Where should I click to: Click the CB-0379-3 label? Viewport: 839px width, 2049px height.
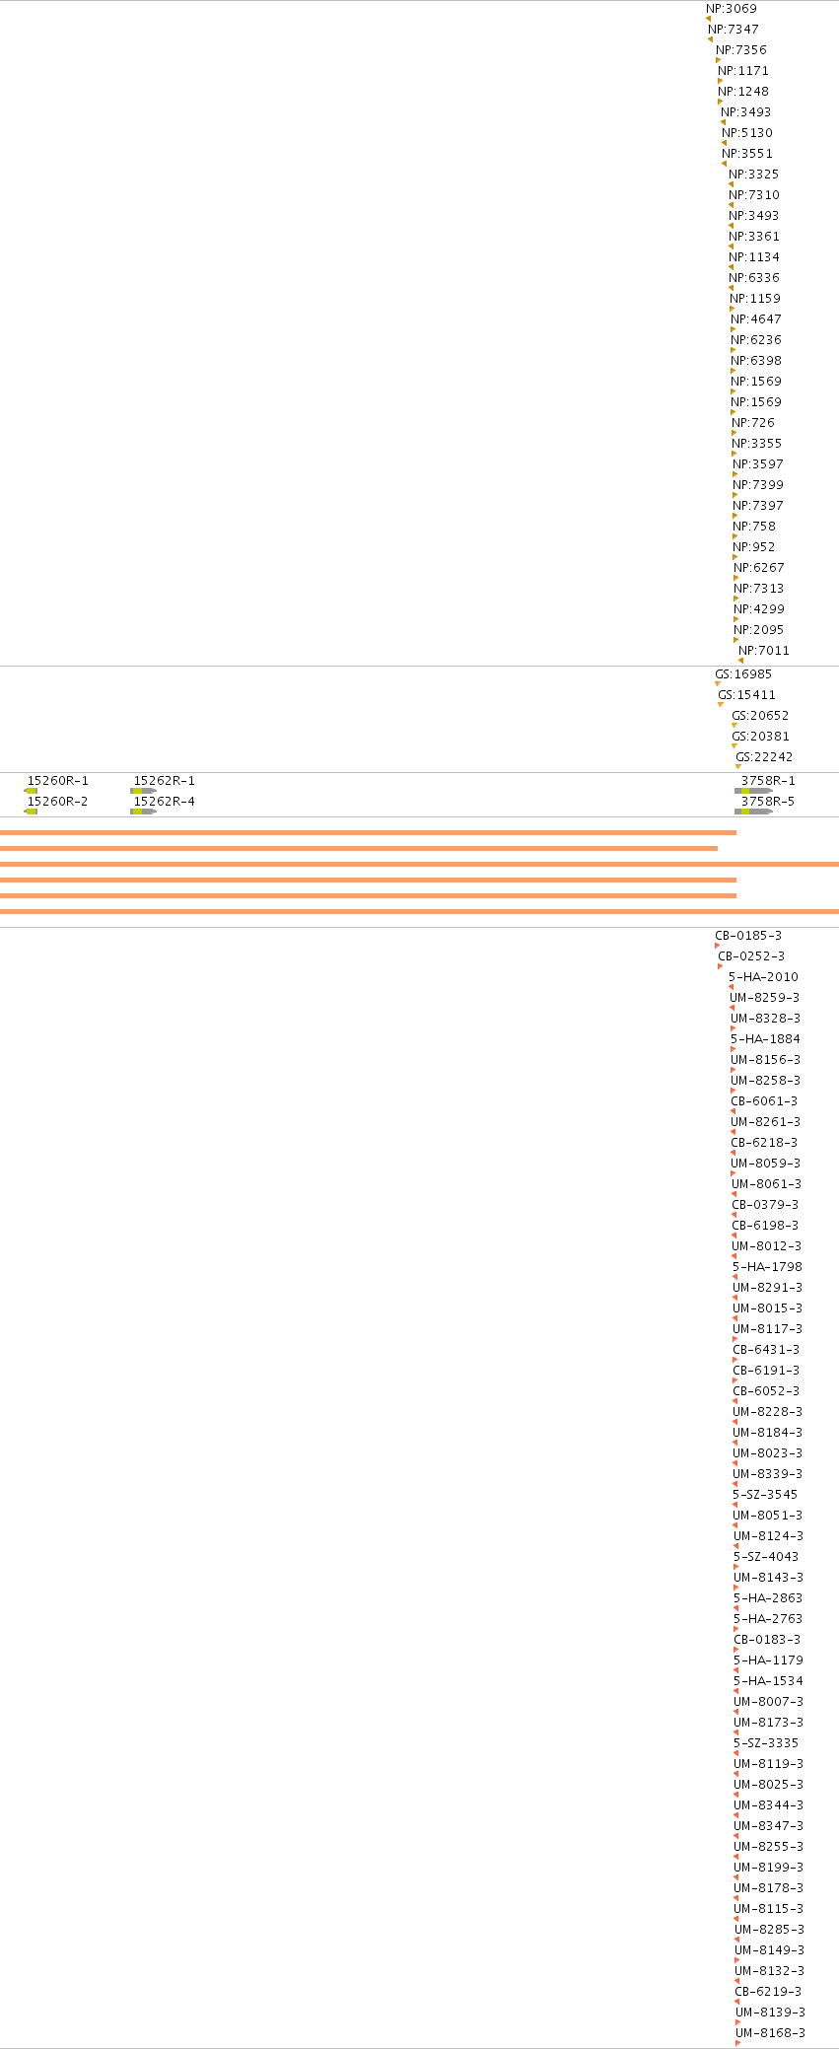(765, 1205)
